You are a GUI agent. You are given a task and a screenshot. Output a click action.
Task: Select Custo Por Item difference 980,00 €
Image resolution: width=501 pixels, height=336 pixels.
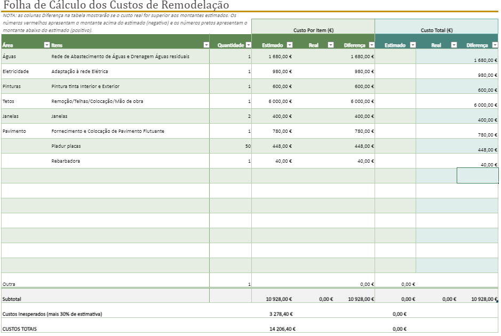coord(354,71)
